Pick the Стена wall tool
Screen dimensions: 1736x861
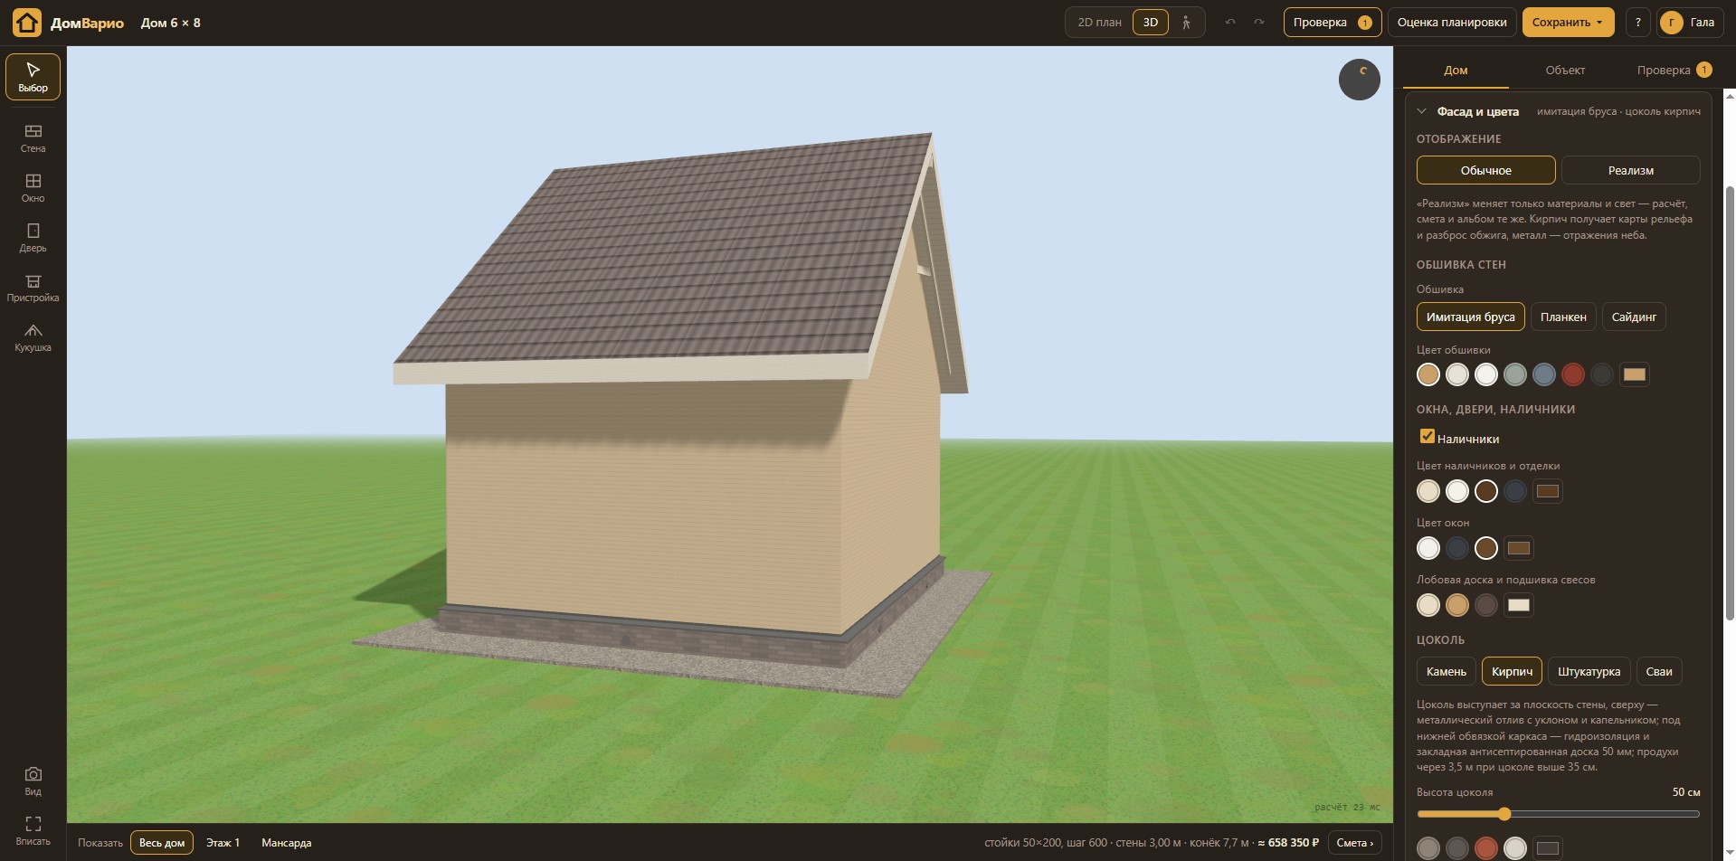pos(33,138)
